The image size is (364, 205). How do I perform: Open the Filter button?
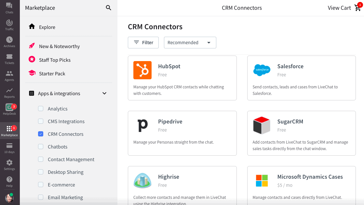click(x=143, y=43)
